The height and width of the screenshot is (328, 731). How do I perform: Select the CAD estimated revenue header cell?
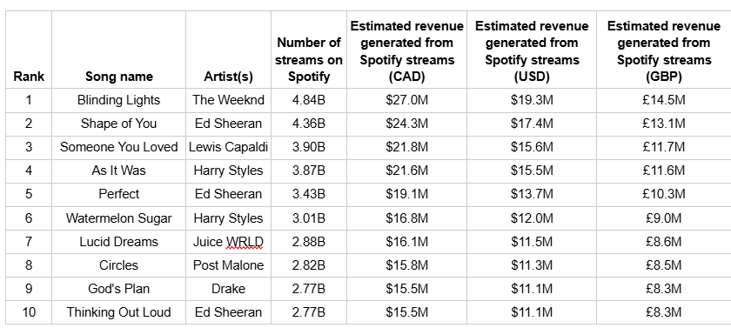[x=406, y=50]
